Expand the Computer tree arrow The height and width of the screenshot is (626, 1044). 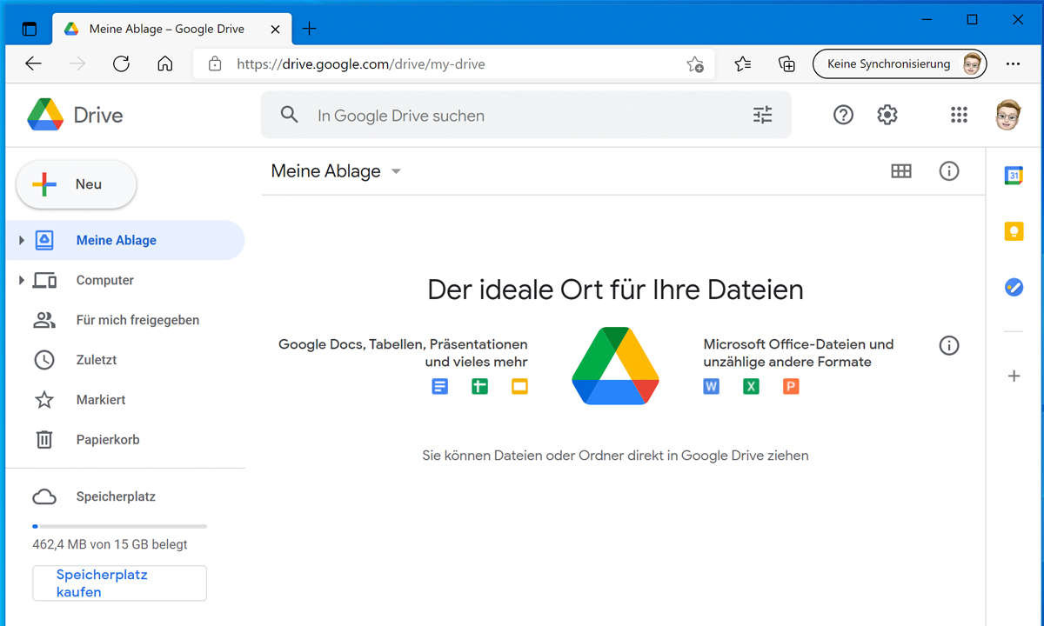22,280
